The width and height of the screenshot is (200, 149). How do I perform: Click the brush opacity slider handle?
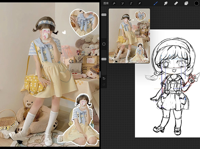104,59
